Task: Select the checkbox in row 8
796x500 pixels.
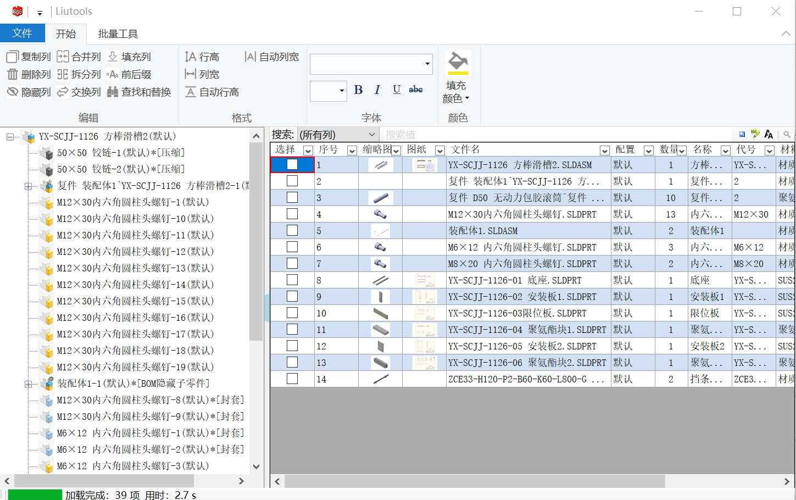Action: tap(292, 280)
